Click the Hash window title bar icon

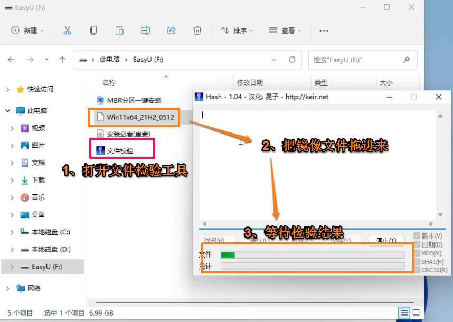click(199, 97)
